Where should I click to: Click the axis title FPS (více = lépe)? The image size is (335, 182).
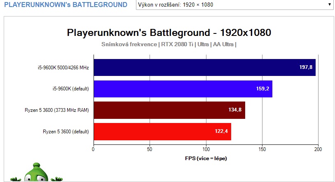[x=206, y=158]
